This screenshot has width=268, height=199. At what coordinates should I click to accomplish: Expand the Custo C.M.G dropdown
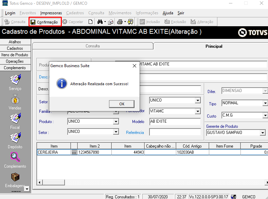[265, 116]
